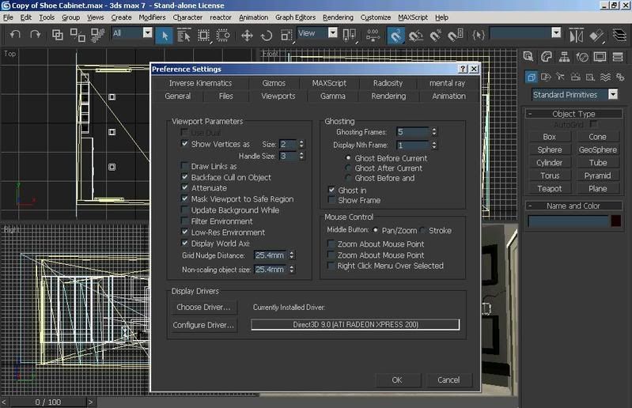632x408 pixels.
Task: Open the Modify command panel tab
Action: [547, 57]
